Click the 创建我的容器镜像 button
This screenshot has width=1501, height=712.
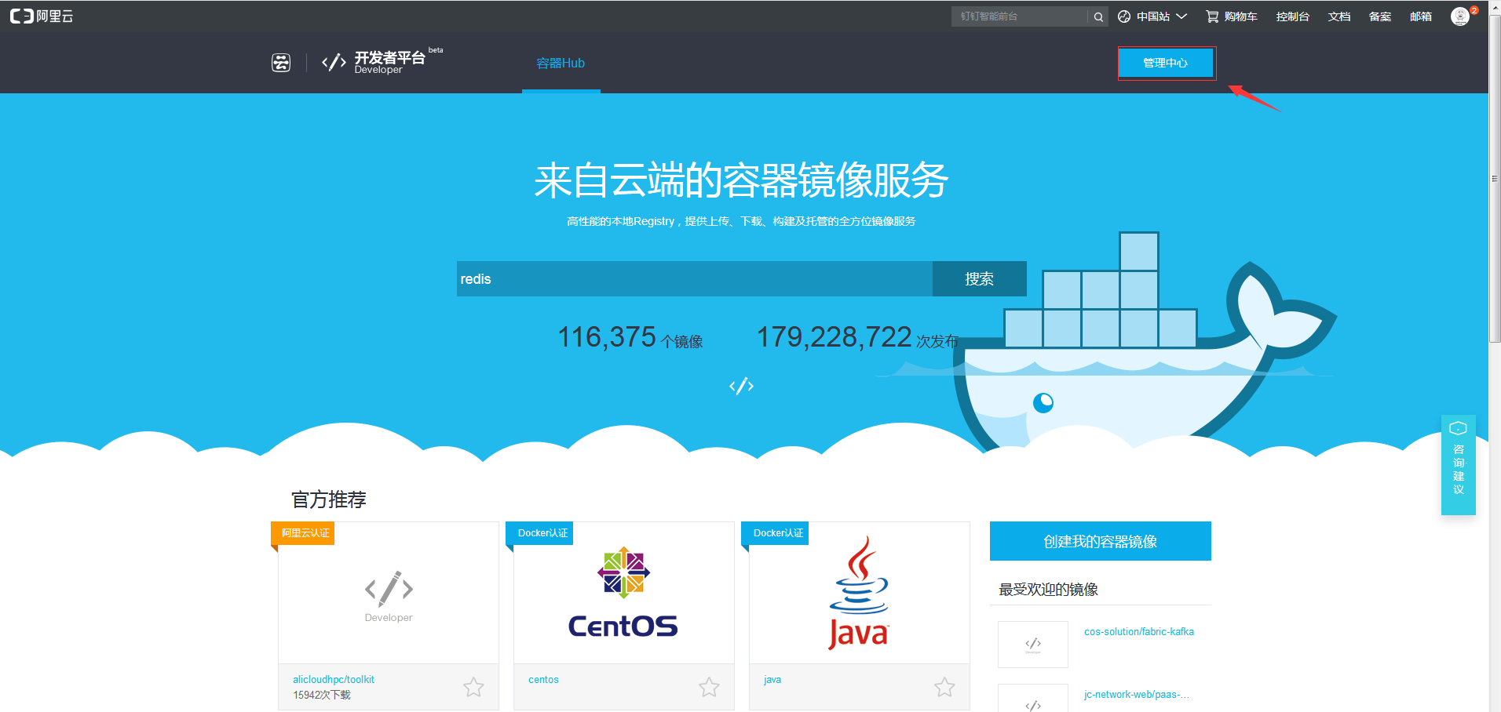click(1100, 541)
